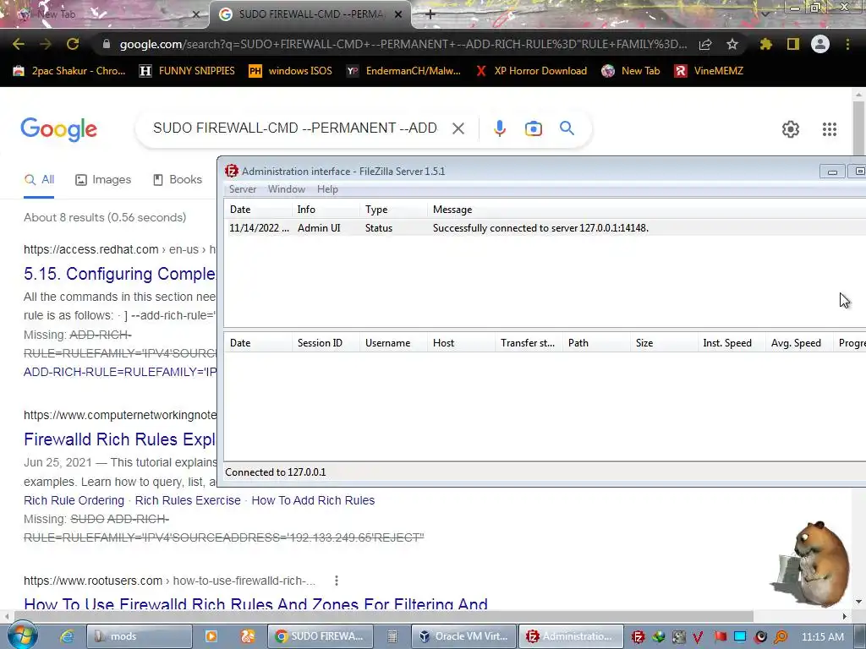Image resolution: width=866 pixels, height=649 pixels.
Task: Click the red flag tray icon
Action: tap(720, 637)
